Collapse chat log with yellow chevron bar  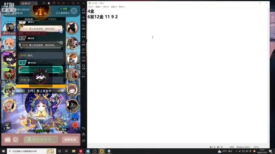[x=41, y=86]
